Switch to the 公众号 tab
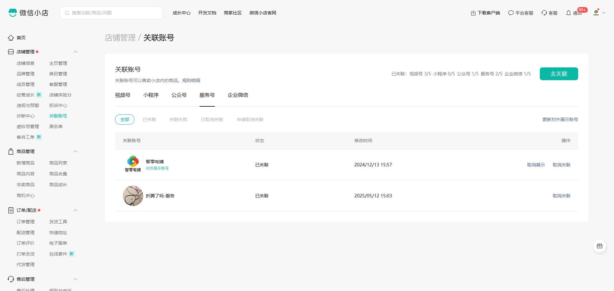Viewport: 614px width, 291px height. (179, 95)
